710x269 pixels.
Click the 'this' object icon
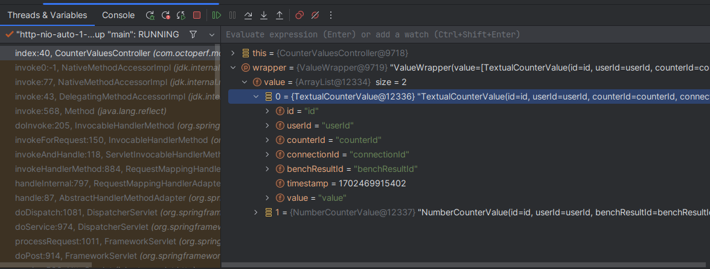(x=246, y=53)
